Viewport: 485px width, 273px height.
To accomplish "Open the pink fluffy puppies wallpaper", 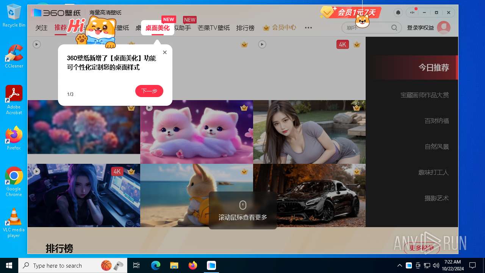I will pos(197,132).
